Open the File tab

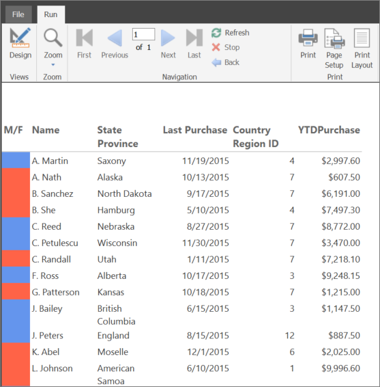pos(18,14)
